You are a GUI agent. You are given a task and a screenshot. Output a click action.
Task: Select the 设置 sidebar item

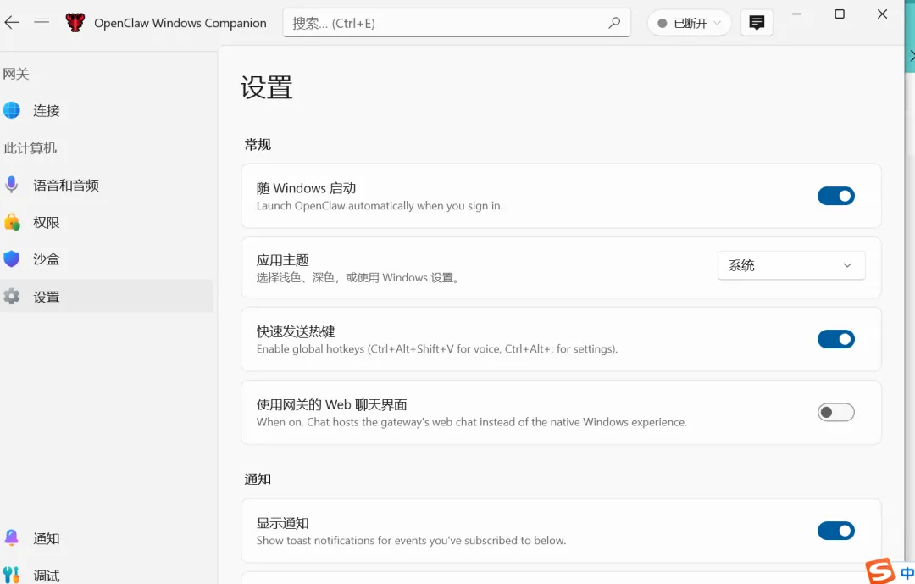(x=107, y=296)
